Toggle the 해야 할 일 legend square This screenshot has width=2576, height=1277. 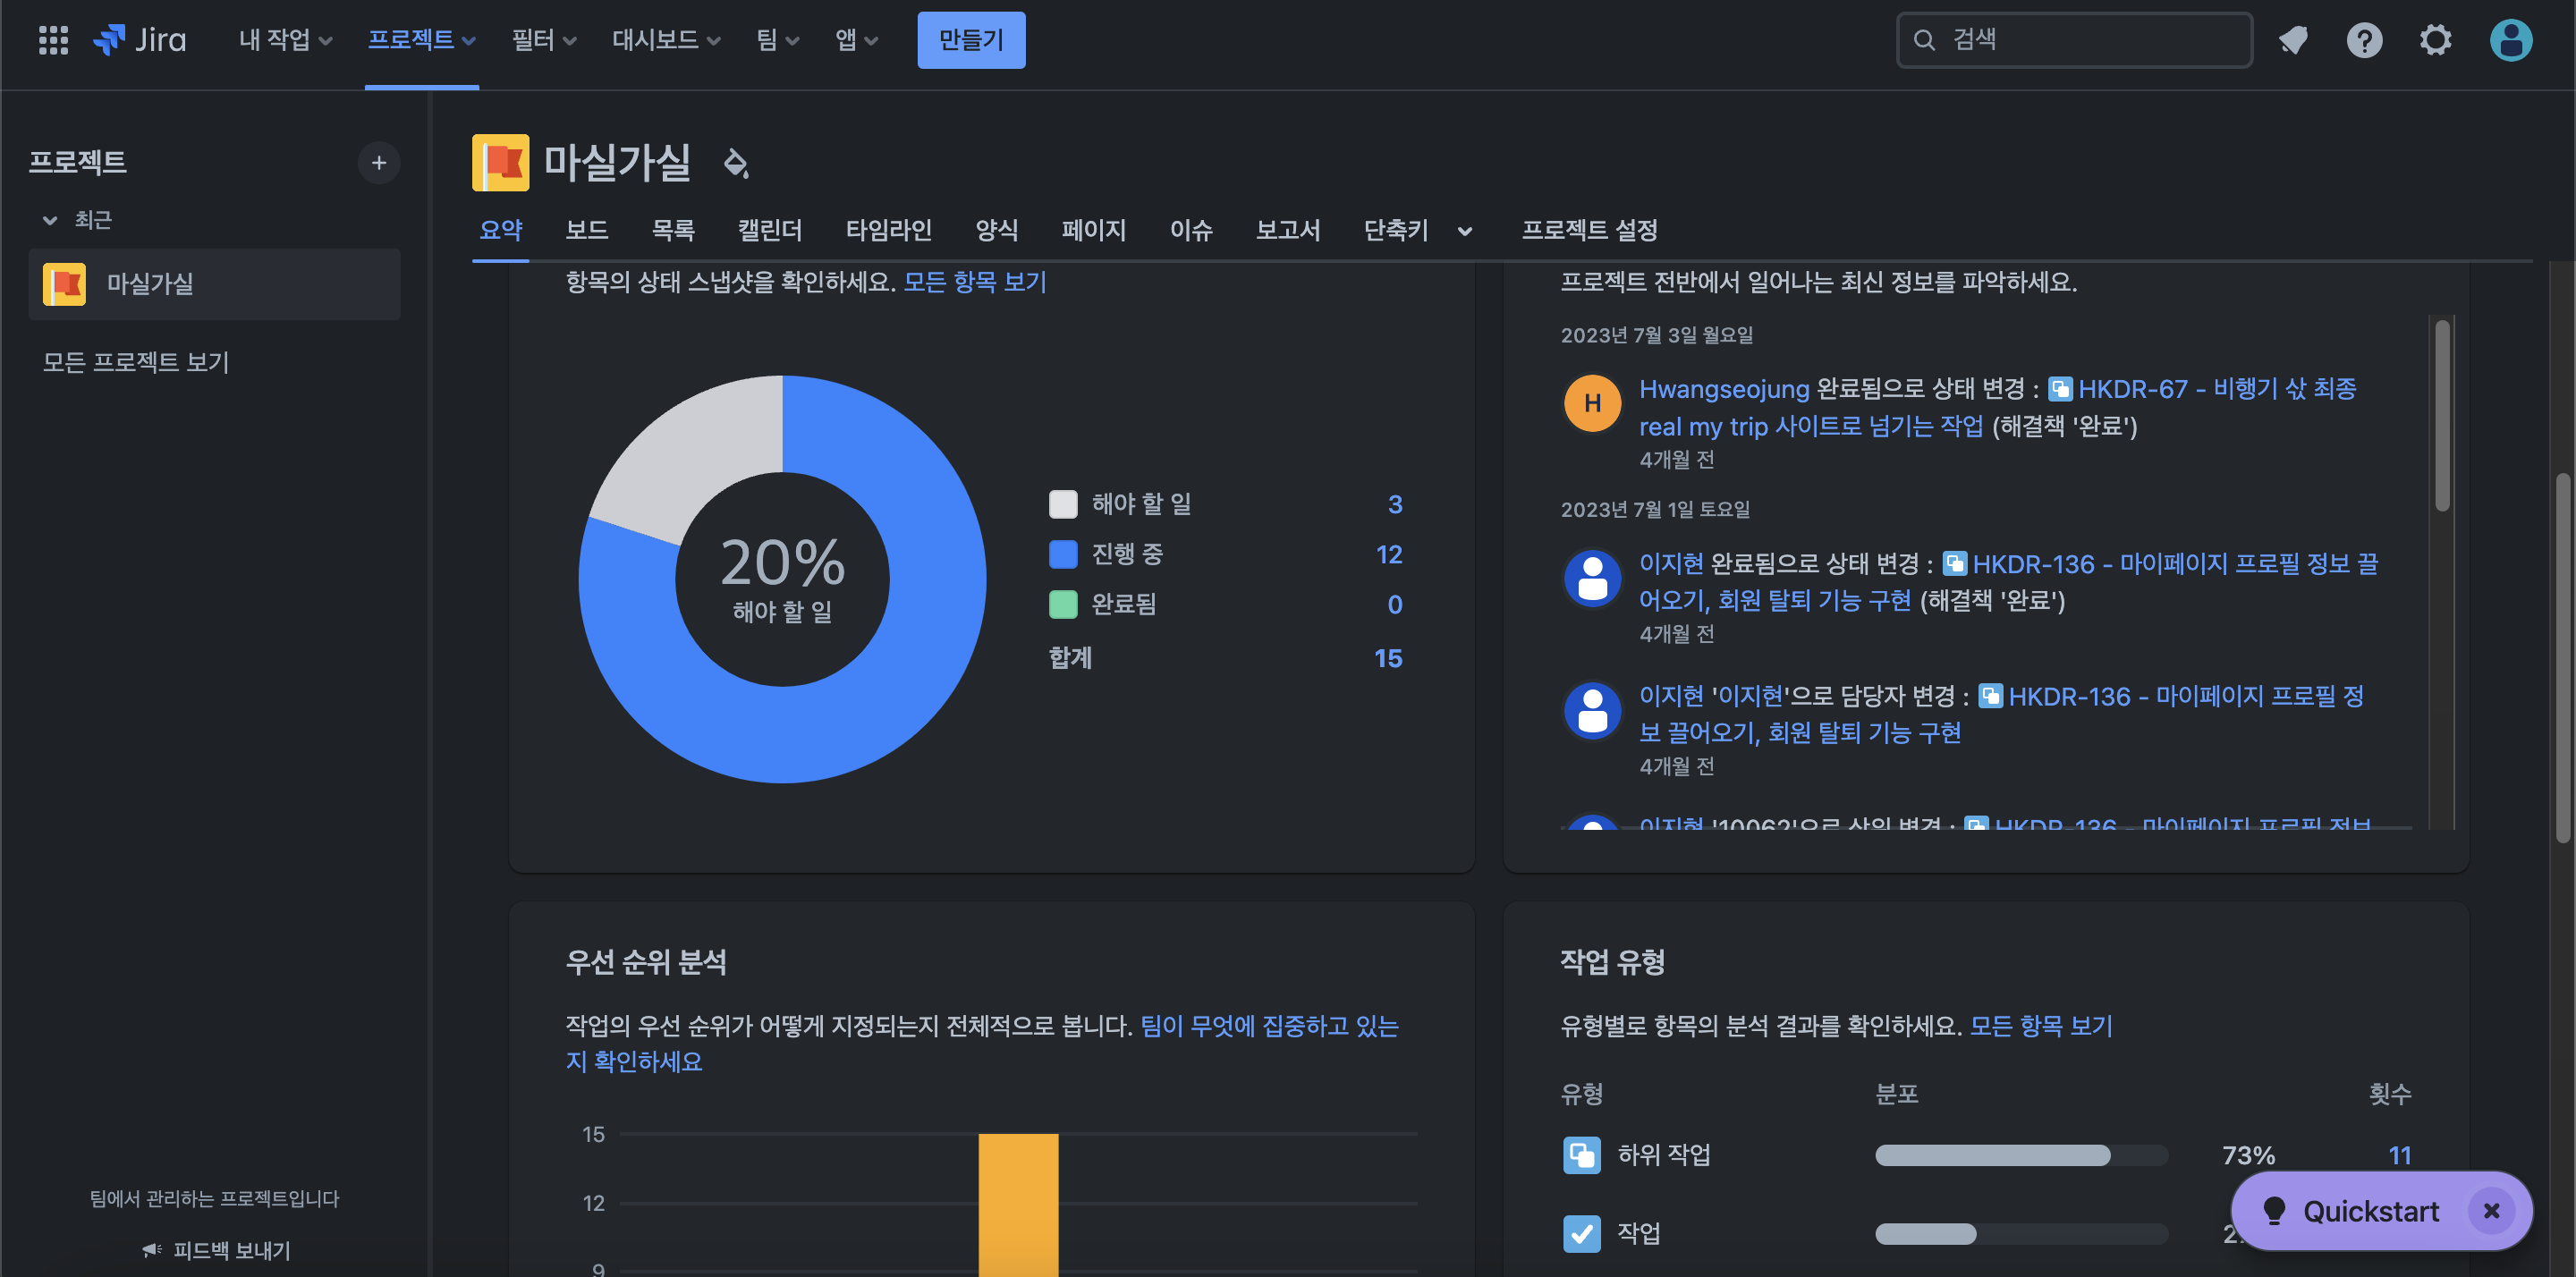1062,504
